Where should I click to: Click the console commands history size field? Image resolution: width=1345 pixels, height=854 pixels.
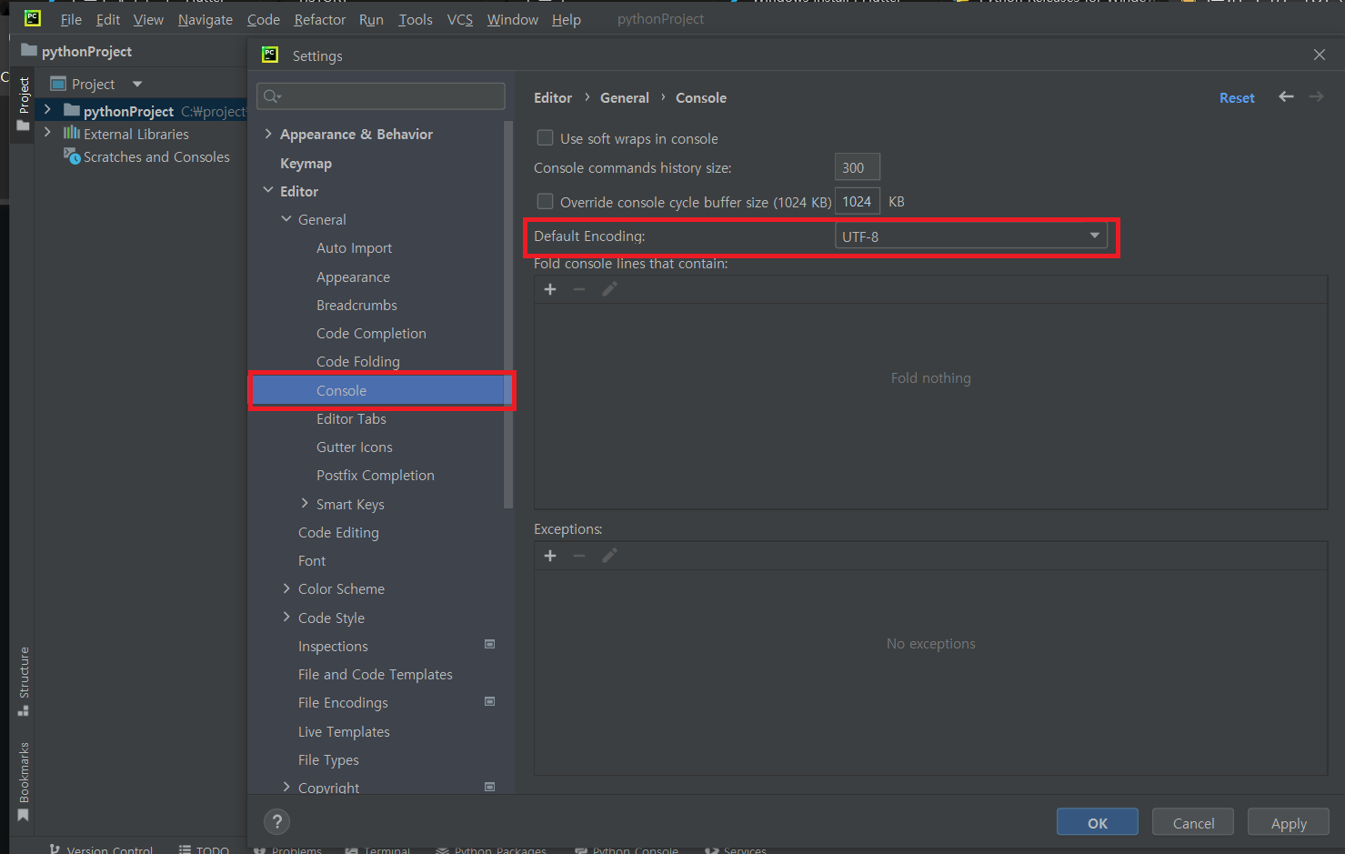[857, 167]
